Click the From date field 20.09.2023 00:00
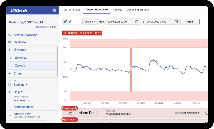This screenshot has width=214, height=129. point(123,22)
